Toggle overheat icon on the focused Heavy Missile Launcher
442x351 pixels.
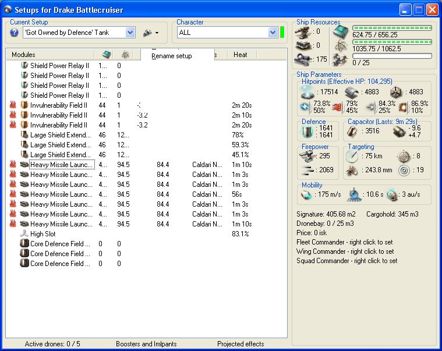[13, 165]
